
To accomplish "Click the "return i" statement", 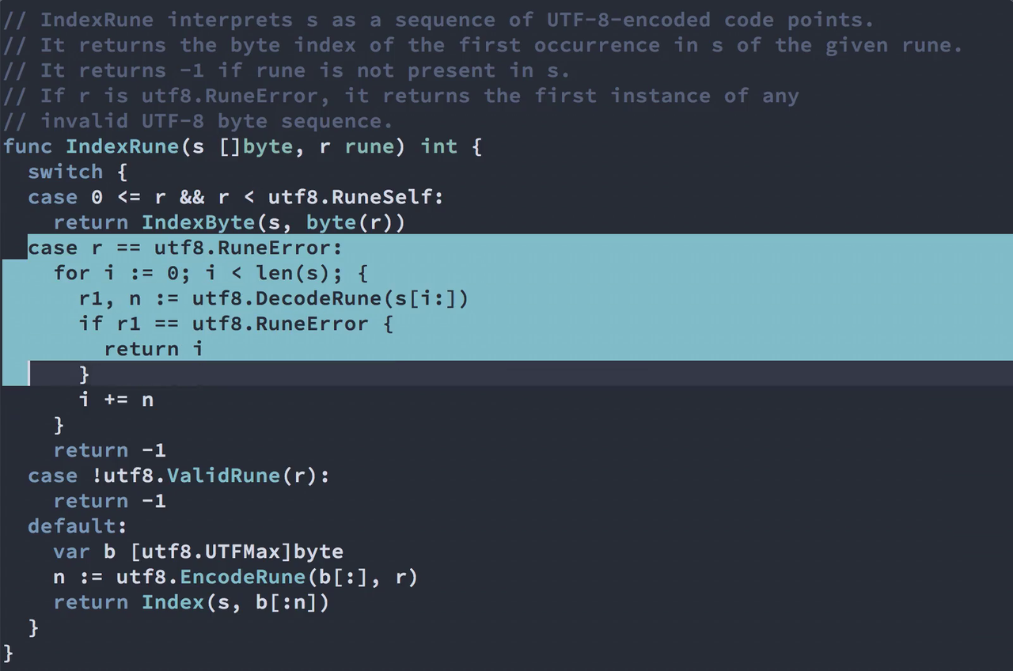I will coord(154,349).
